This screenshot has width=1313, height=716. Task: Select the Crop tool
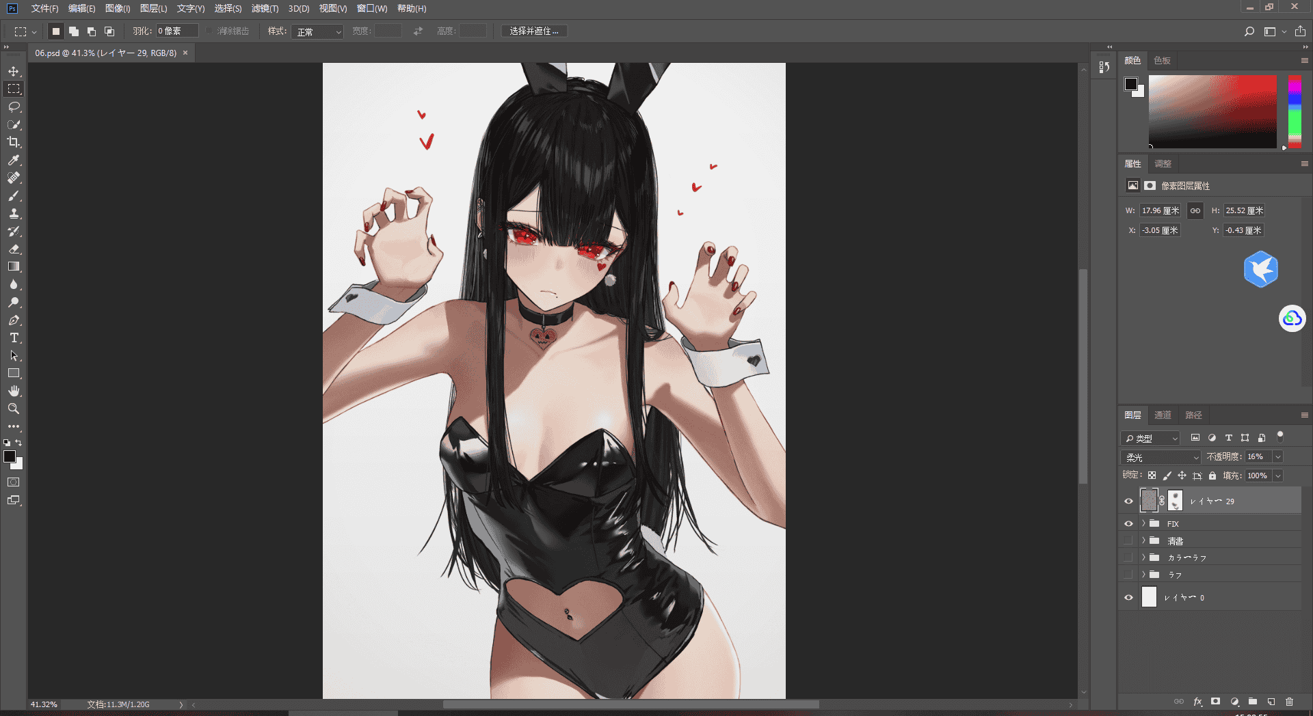click(x=14, y=142)
